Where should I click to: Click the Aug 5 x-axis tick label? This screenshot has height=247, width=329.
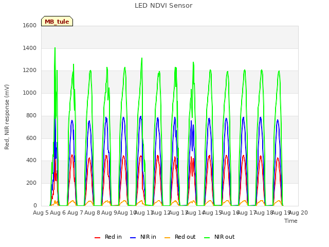coord(41,213)
